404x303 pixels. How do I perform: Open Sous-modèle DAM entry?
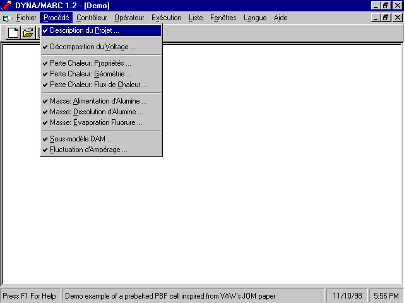pyautogui.click(x=101, y=139)
